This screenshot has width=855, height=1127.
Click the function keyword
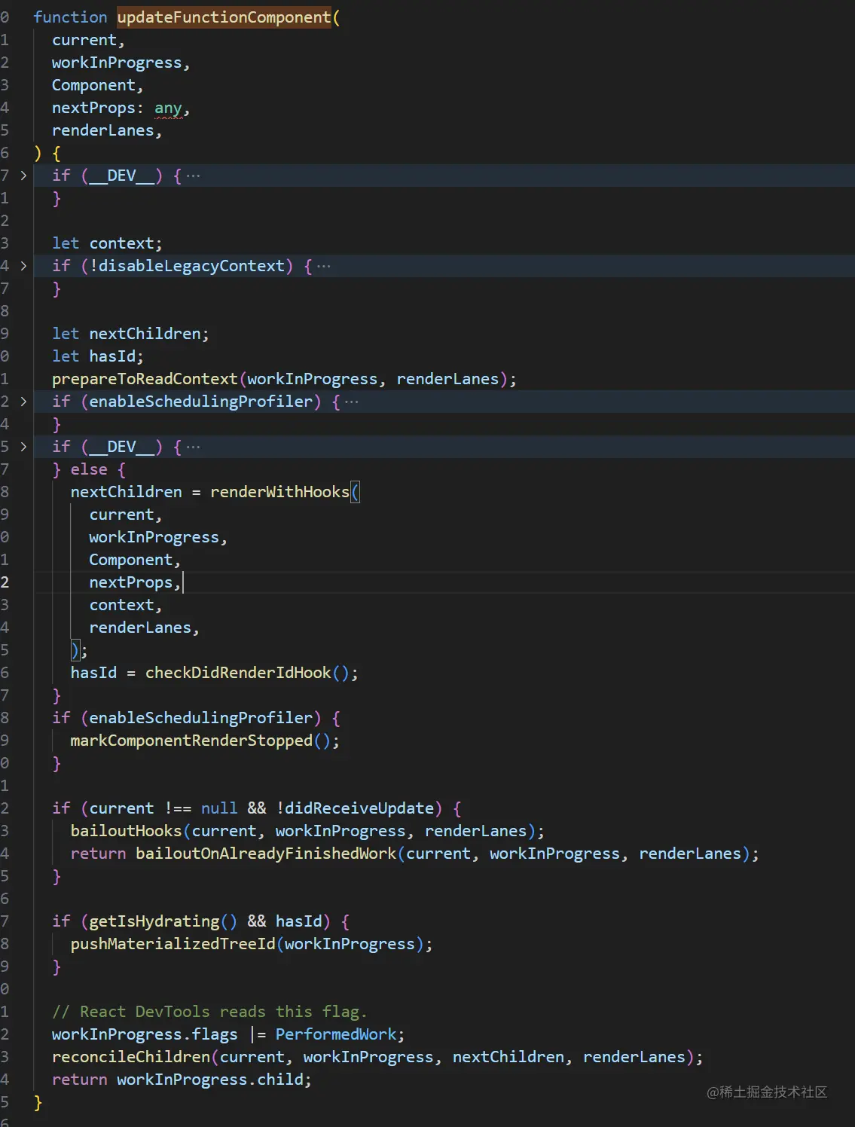pos(70,17)
